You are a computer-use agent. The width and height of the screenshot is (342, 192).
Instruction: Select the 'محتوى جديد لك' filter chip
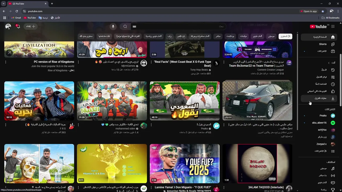pyautogui.click(x=86, y=36)
